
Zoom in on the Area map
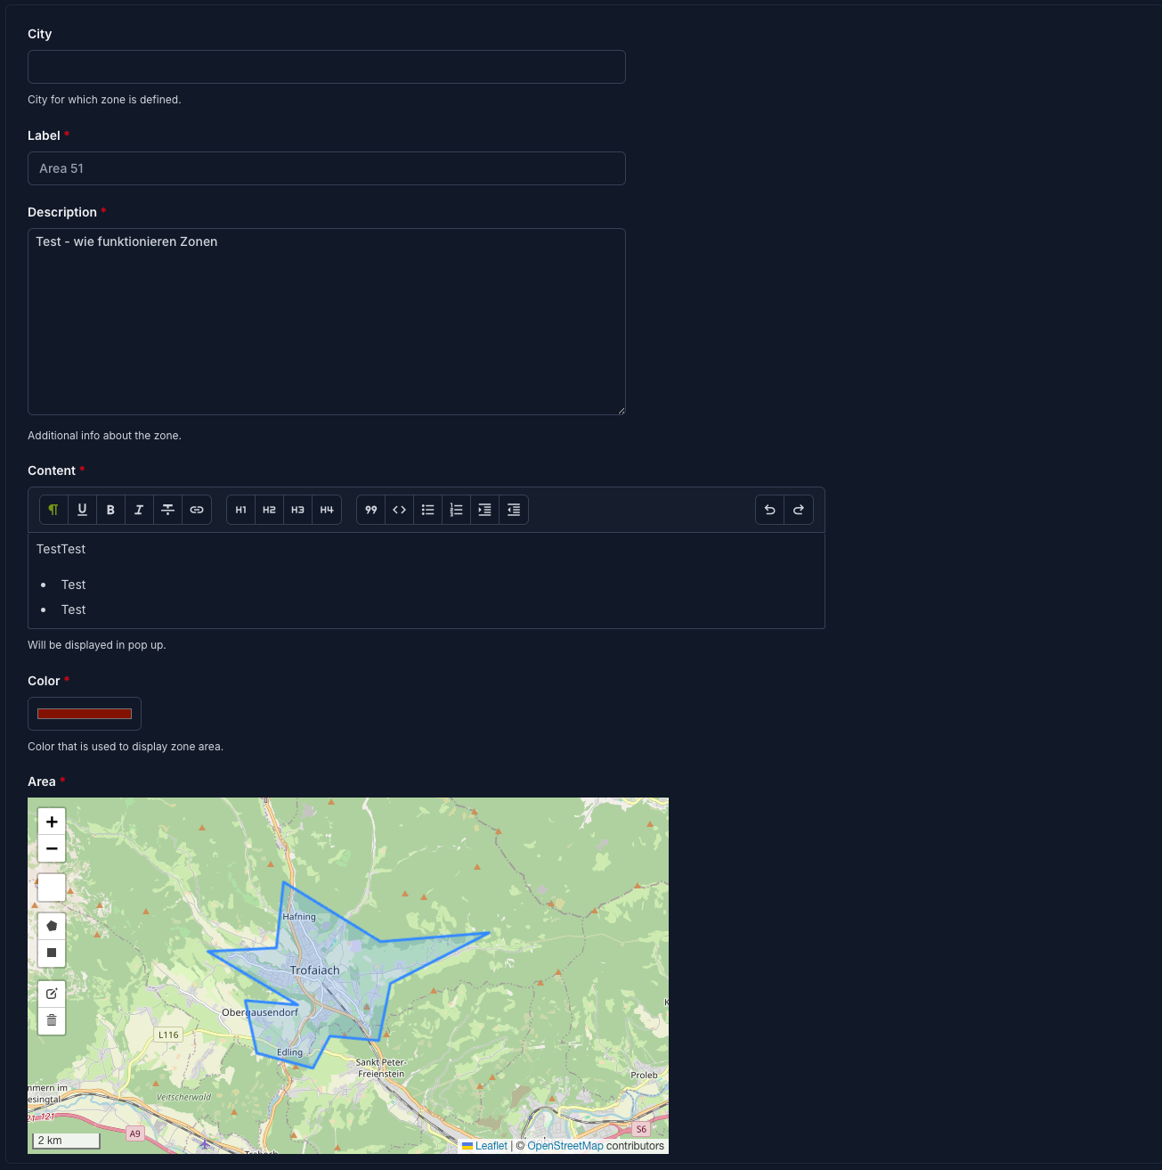(52, 822)
